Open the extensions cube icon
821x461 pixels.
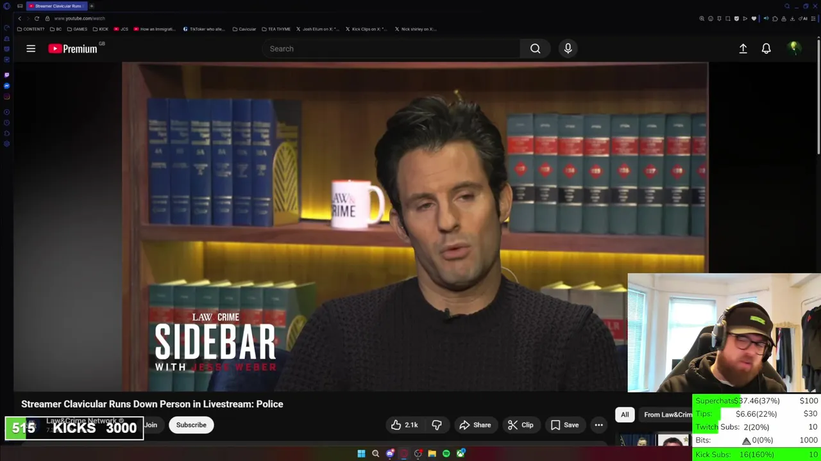(775, 19)
